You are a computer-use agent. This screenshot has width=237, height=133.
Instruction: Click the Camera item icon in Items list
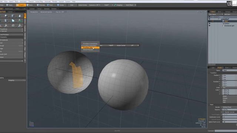tap(223, 24)
